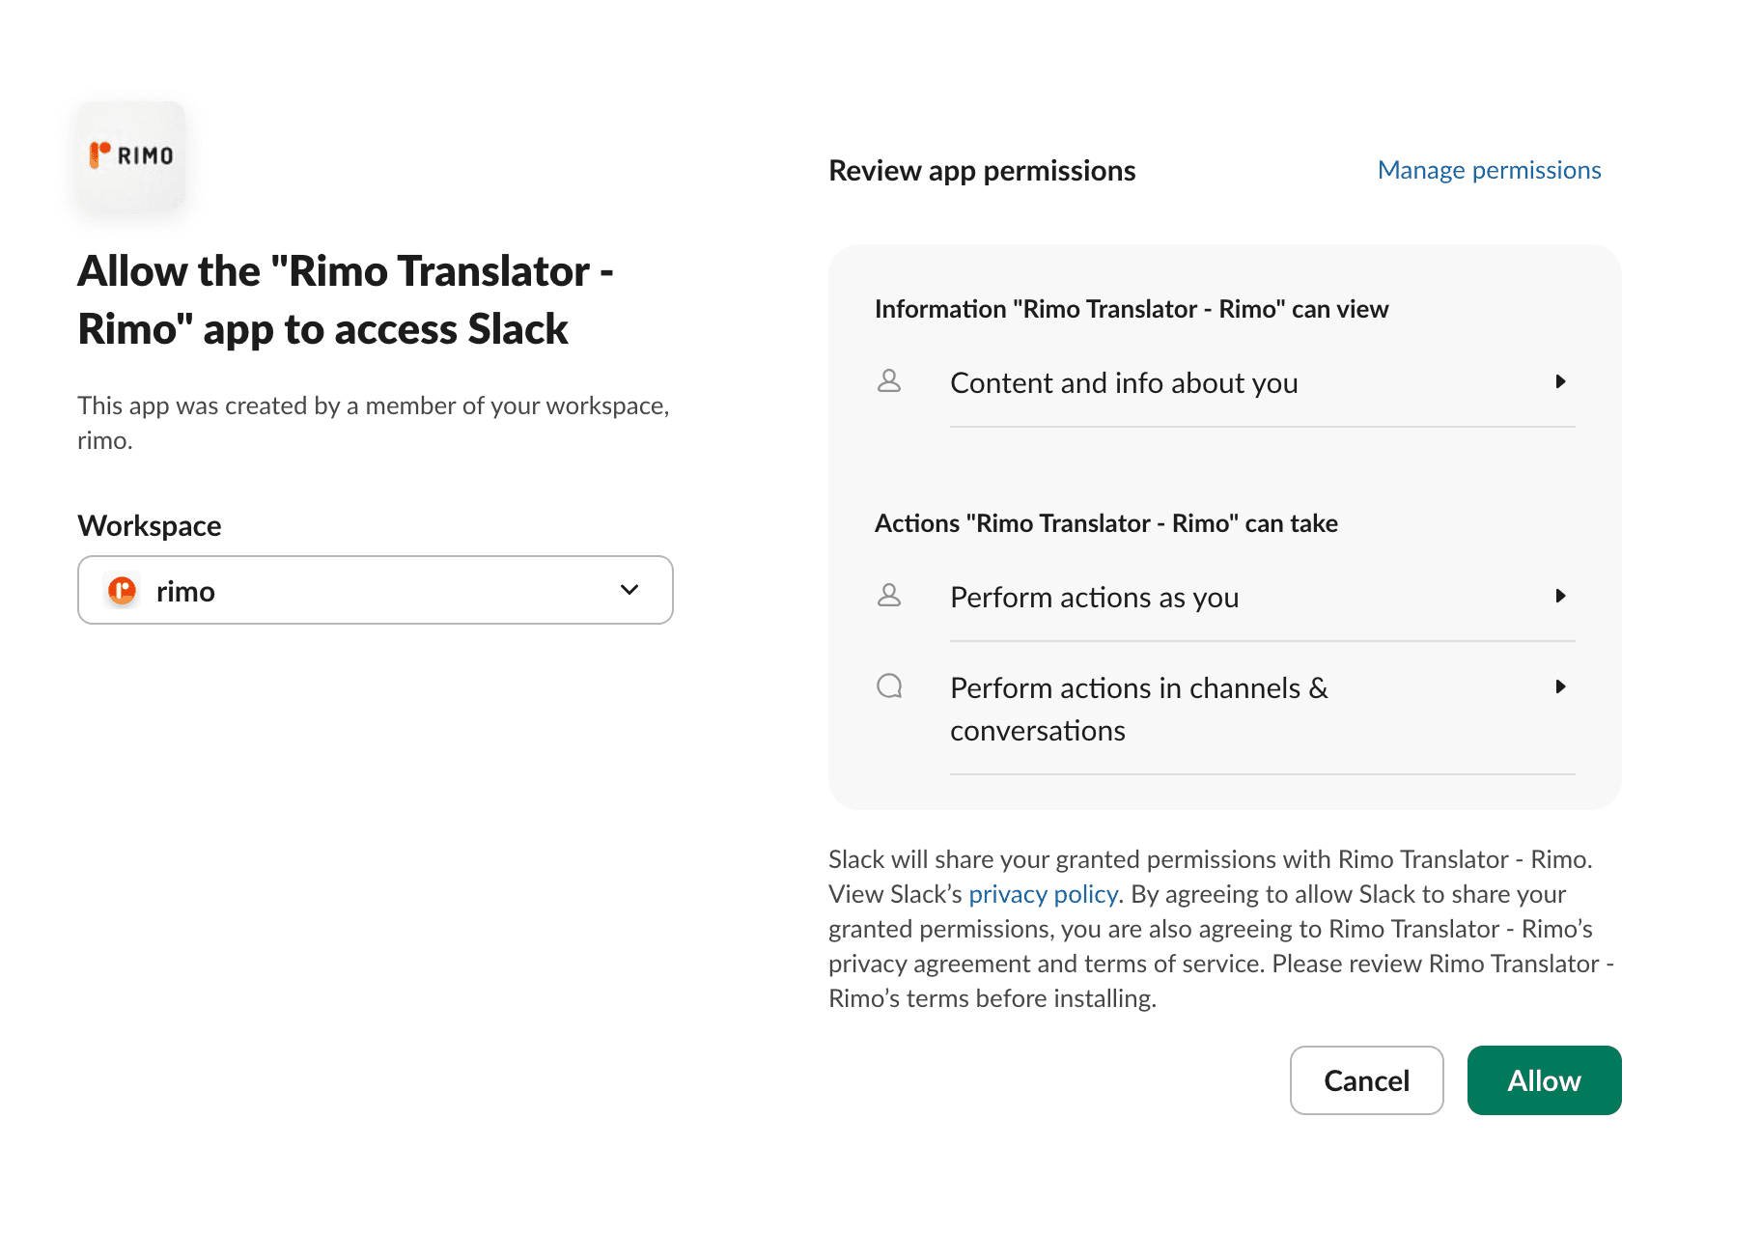The height and width of the screenshot is (1259, 1761).
Task: Expand the Perform actions as you permission
Action: [x=1561, y=596]
